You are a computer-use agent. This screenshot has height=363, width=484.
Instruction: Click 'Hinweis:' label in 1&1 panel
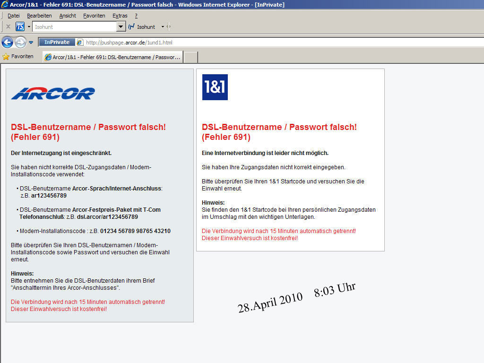coord(213,203)
